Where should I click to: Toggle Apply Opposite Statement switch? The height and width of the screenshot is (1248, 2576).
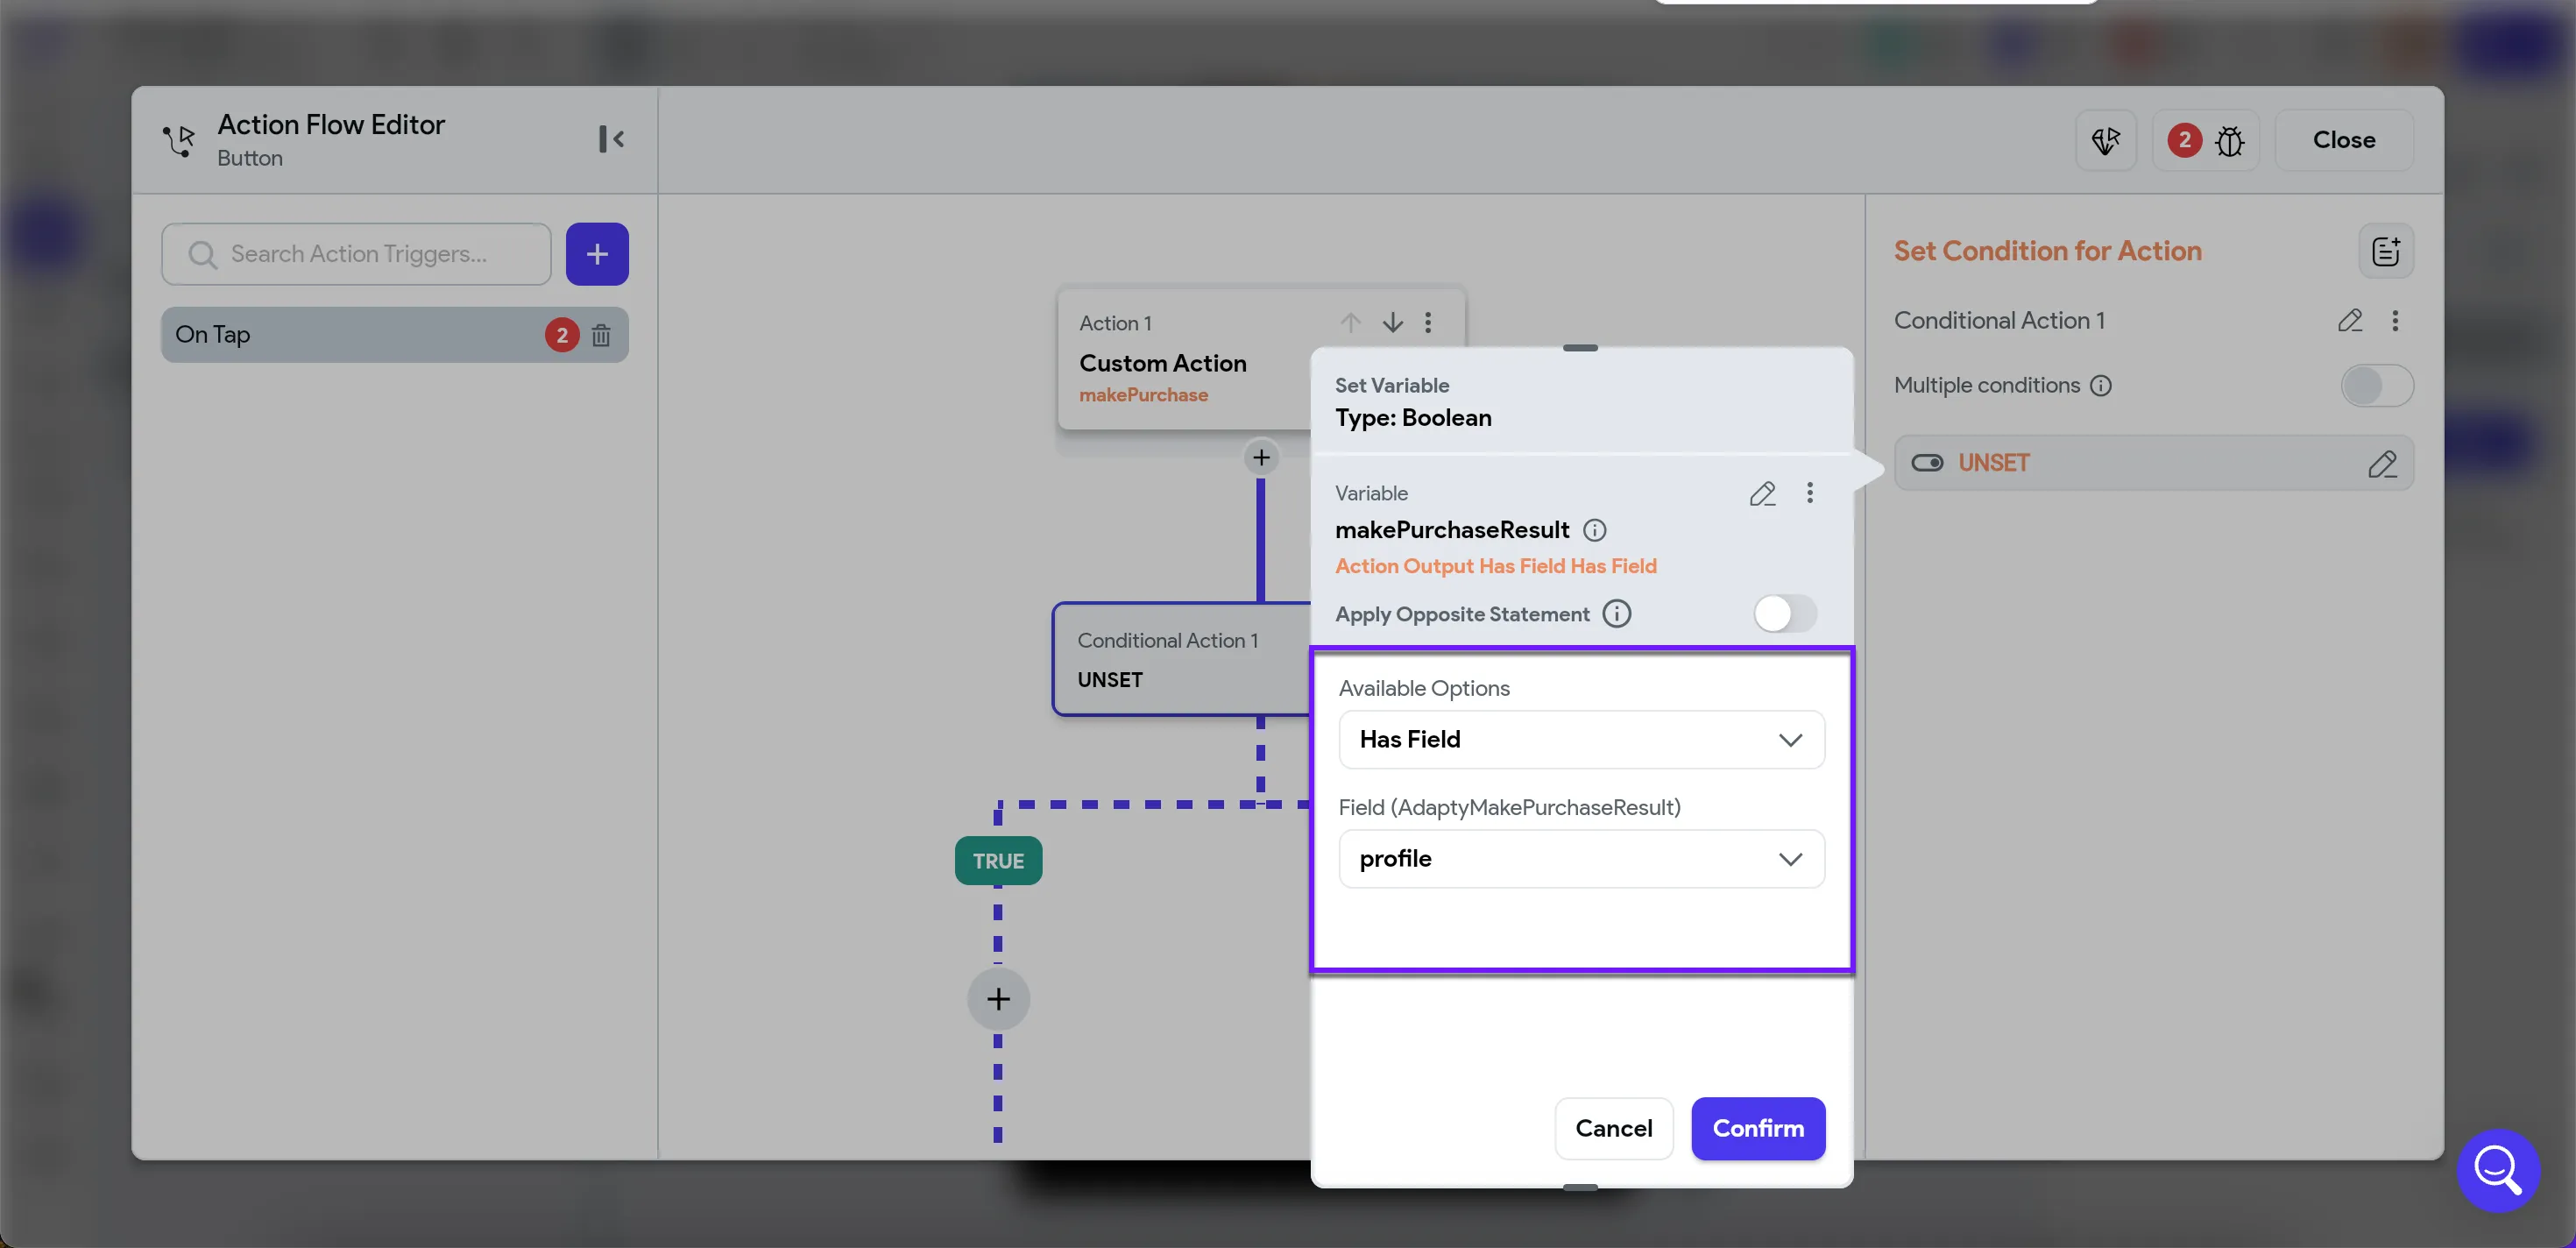tap(1784, 614)
